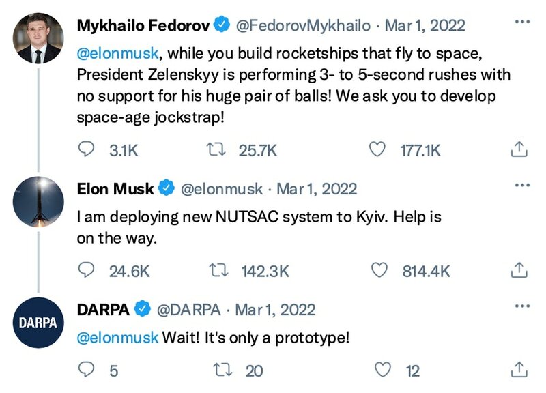Open more options on Fedorov's tweet
Image resolution: width=546 pixels, height=393 pixels.
(521, 23)
